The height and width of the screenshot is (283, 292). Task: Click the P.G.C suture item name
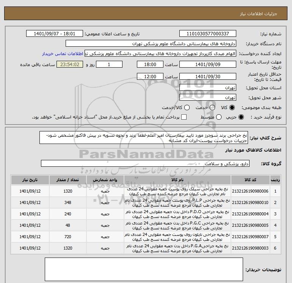click(x=177, y=226)
